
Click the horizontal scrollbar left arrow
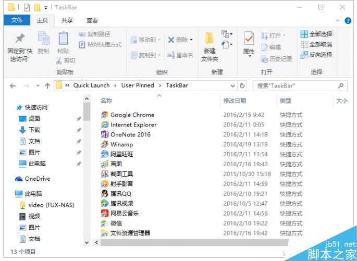[96, 243]
